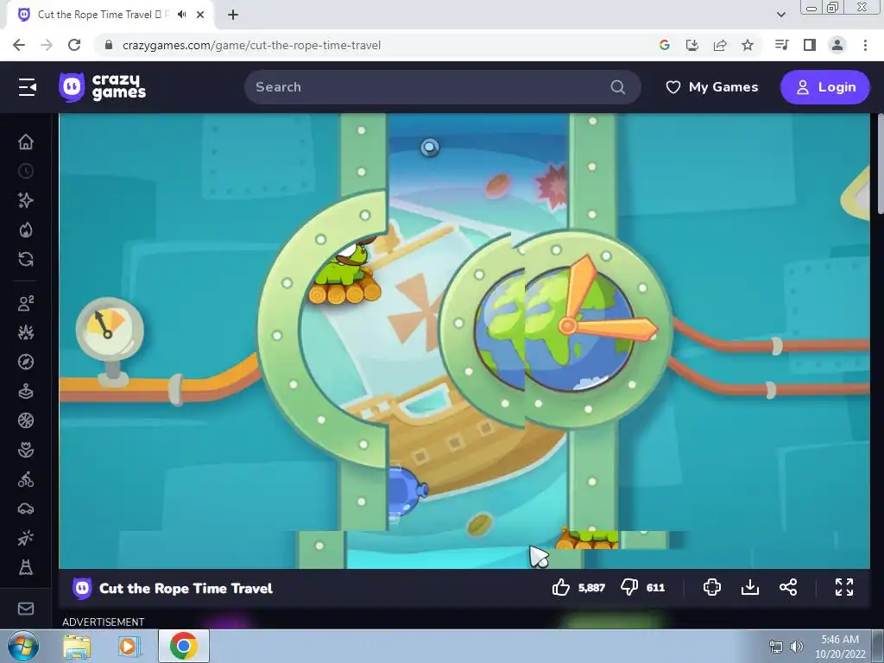Share the game via share icon
The height and width of the screenshot is (663, 884).
pos(788,587)
